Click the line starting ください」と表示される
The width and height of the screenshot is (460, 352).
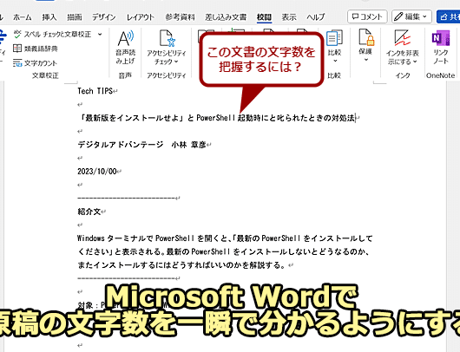[x=223, y=251]
